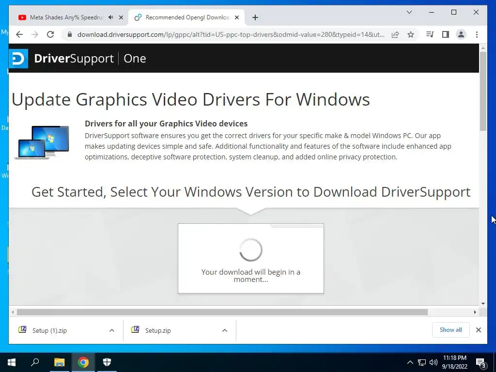Open the Windows Start menu

coord(12,362)
